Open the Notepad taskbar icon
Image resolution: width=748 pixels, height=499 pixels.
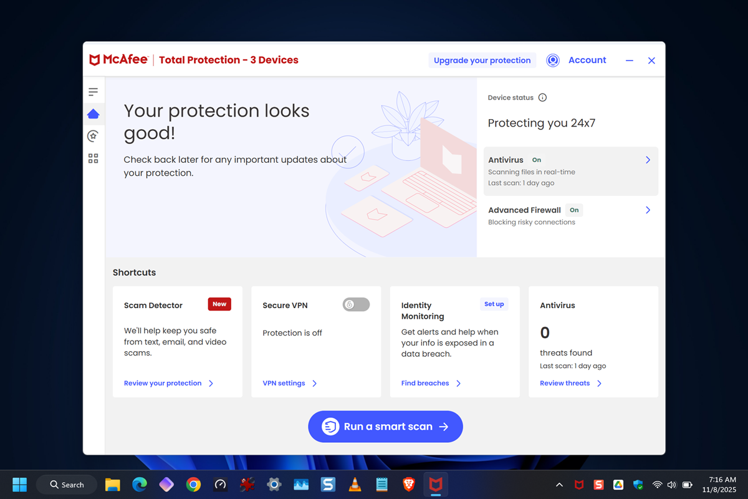(x=382, y=485)
